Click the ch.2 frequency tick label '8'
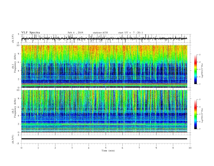The width and height of the screenshot is (214, 166). click(x=19, y=99)
